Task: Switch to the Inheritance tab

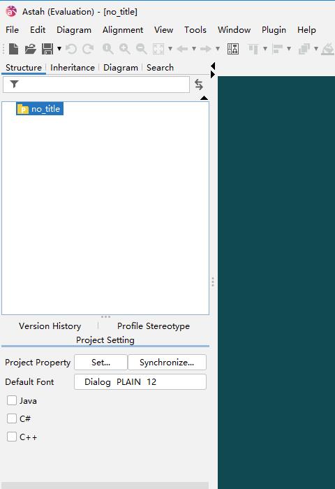Action: pyautogui.click(x=73, y=67)
